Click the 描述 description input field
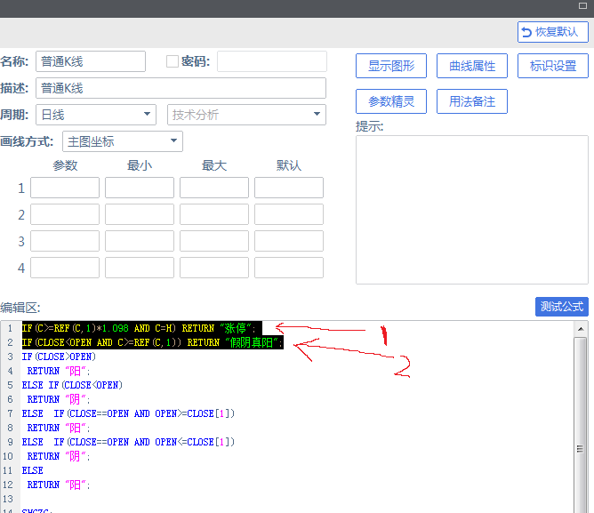 [x=181, y=88]
